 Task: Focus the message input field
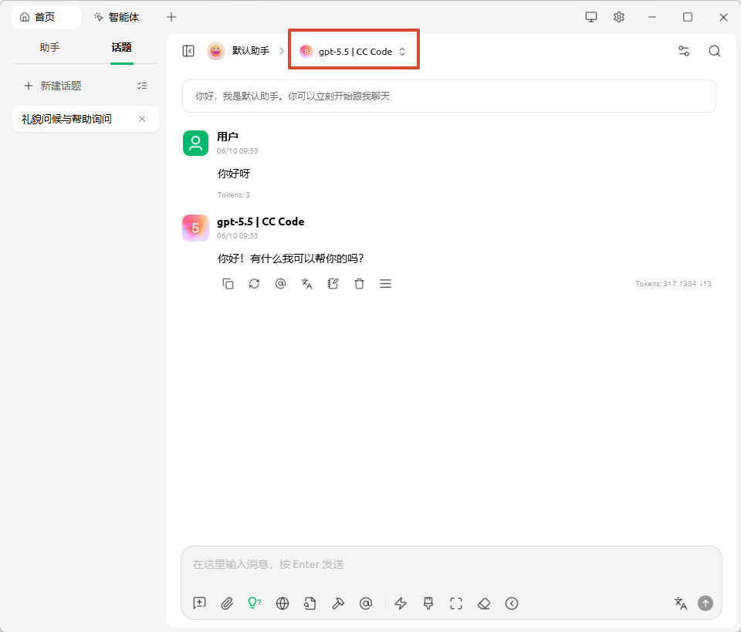click(452, 564)
